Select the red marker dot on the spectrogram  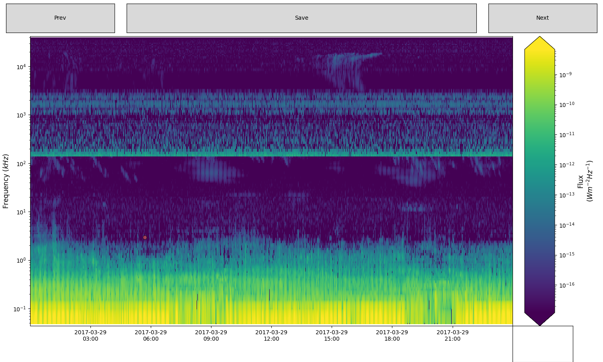coord(145,237)
